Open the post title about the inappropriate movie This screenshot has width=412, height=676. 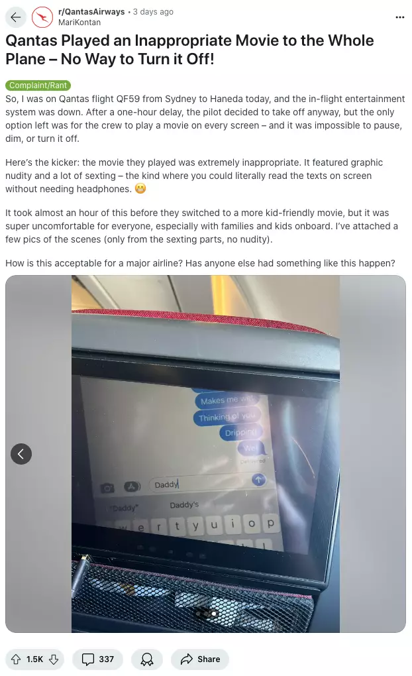(189, 50)
